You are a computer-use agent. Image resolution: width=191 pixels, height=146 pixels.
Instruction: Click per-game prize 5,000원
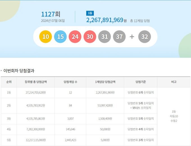(x=105, y=140)
